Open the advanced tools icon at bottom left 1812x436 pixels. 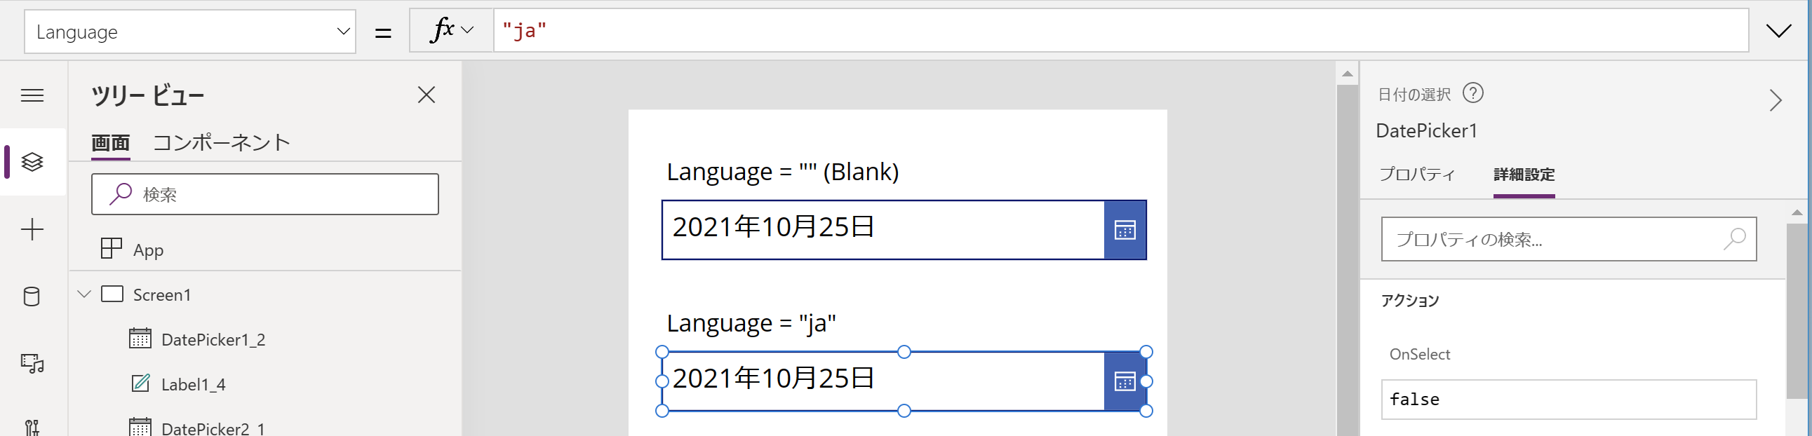coord(32,427)
